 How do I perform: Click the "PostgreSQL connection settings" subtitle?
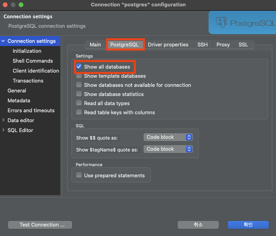(x=47, y=26)
